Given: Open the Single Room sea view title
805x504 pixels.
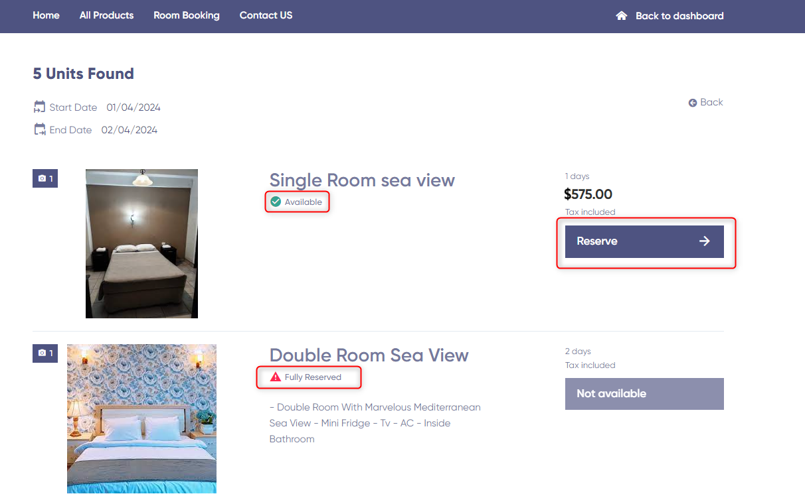Looking at the screenshot, I should pos(362,180).
